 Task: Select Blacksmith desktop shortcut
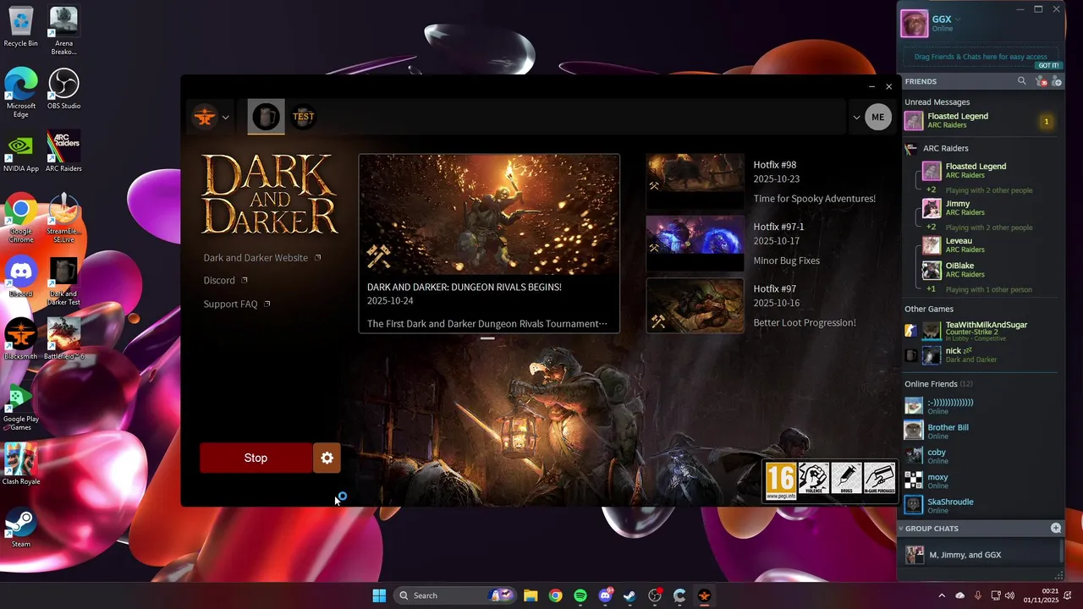pyautogui.click(x=20, y=339)
